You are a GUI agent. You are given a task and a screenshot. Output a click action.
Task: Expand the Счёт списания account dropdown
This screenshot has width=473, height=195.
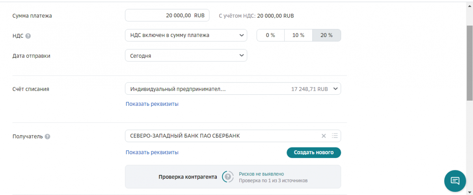(x=233, y=89)
